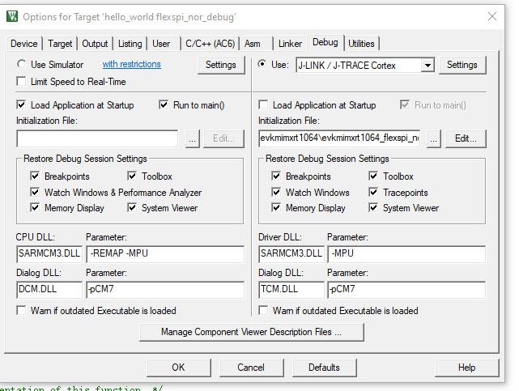The width and height of the screenshot is (519, 391).
Task: Browse for simulator initialization file
Action: pyautogui.click(x=193, y=138)
